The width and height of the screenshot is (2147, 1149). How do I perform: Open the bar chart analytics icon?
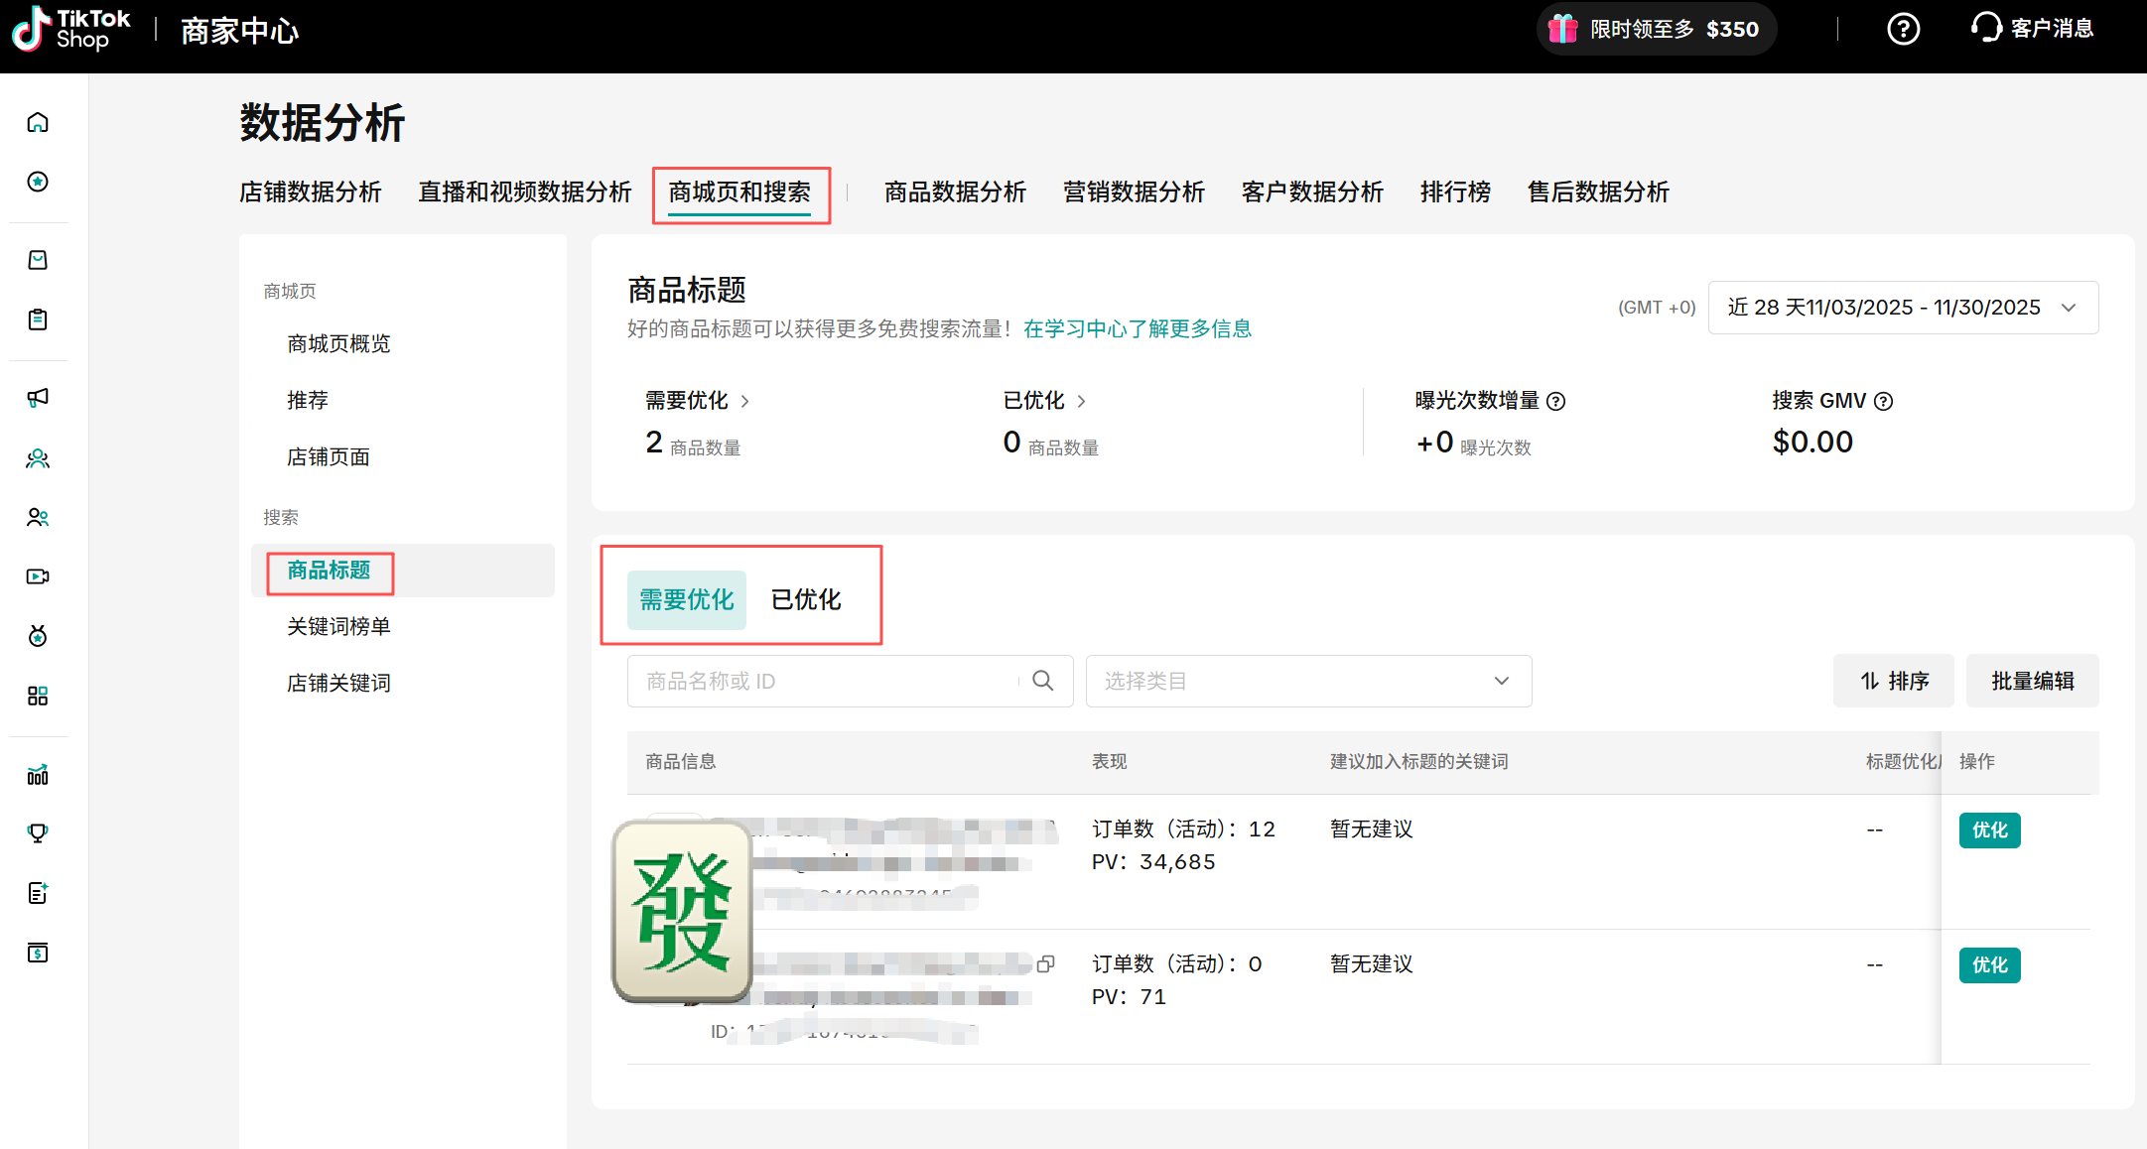(38, 775)
